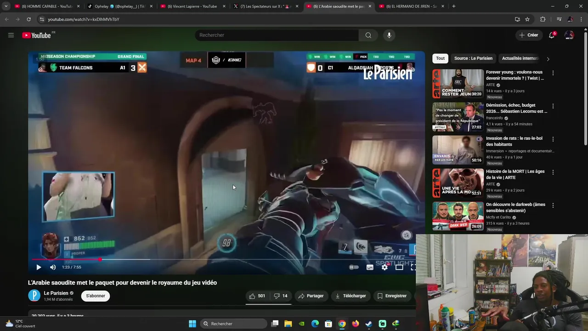Open options for the darkweb video
588x331 pixels.
[553, 205]
